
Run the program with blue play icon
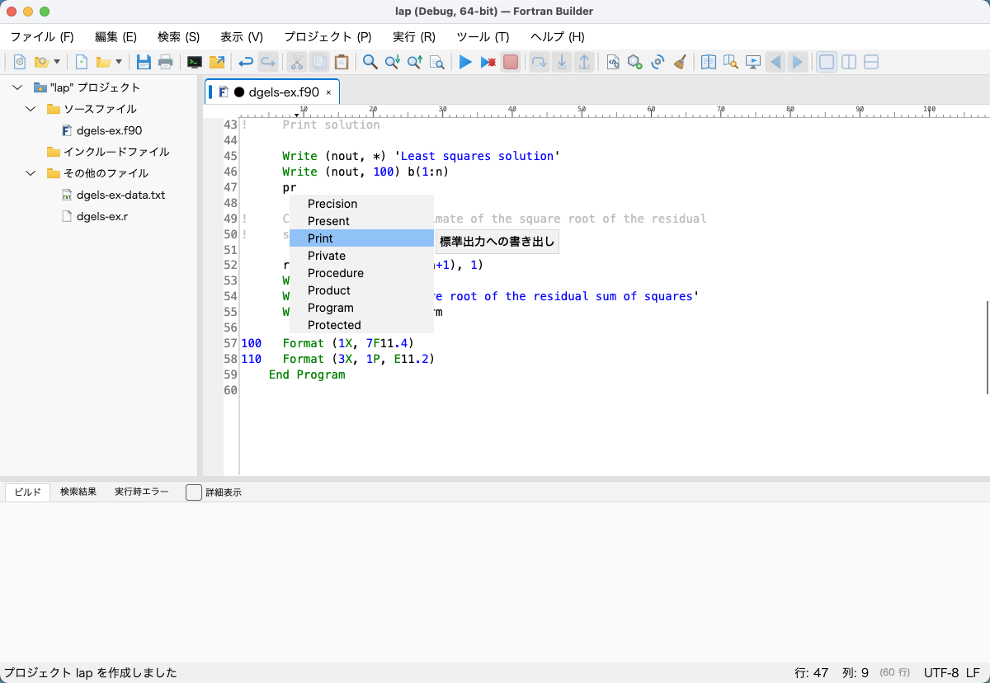tap(465, 62)
